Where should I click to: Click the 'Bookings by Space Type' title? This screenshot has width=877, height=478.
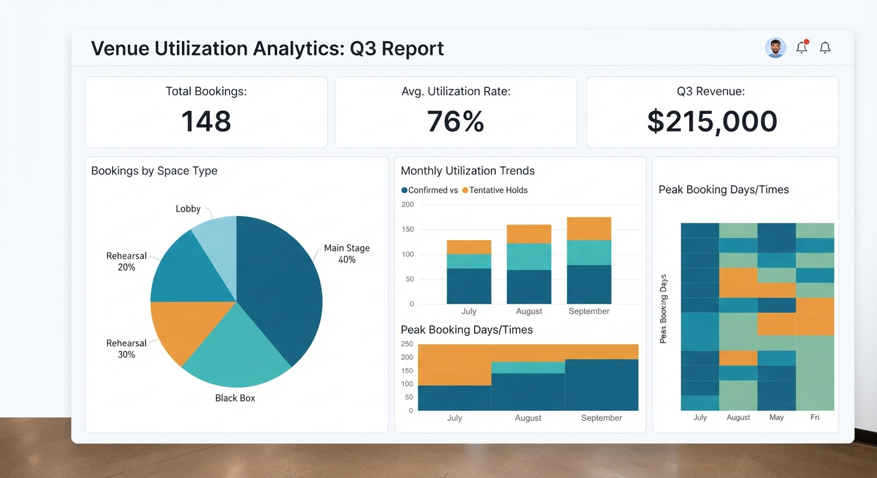click(x=154, y=171)
